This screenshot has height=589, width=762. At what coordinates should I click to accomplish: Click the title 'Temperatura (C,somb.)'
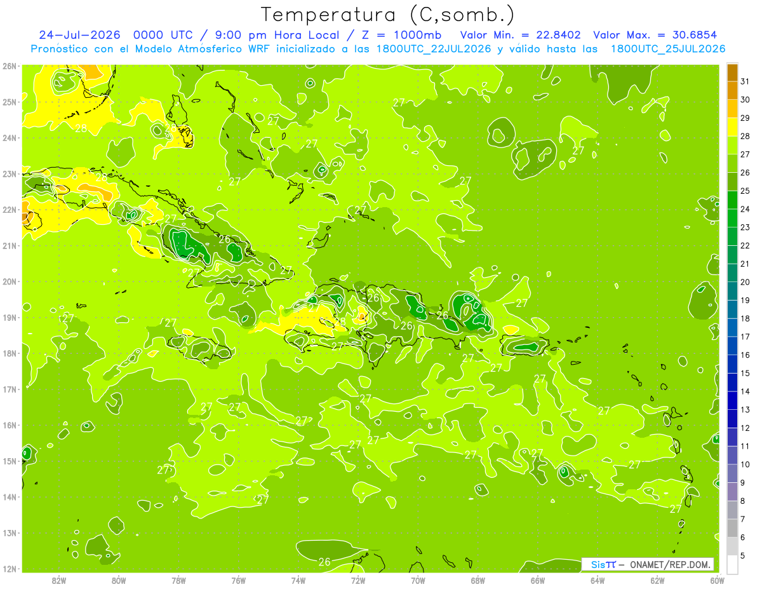point(388,15)
